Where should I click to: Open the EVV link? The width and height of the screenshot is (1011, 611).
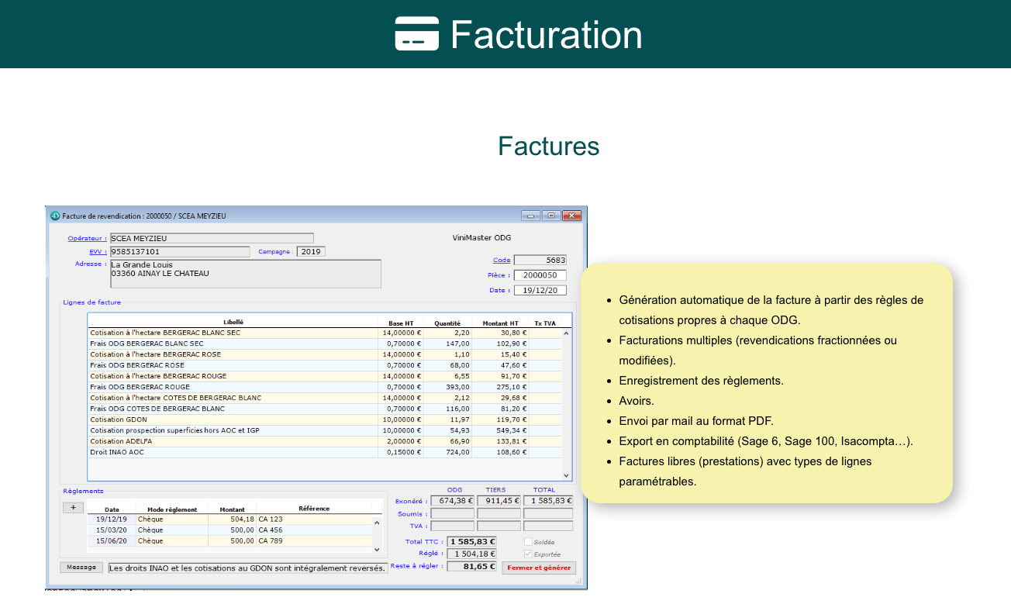point(97,251)
